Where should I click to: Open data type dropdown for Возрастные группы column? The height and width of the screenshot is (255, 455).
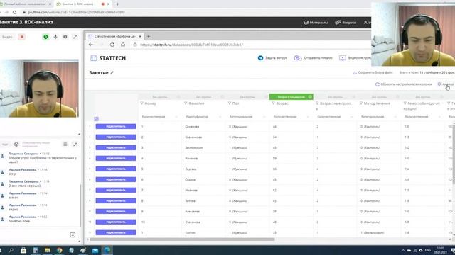pyautogui.click(x=335, y=117)
